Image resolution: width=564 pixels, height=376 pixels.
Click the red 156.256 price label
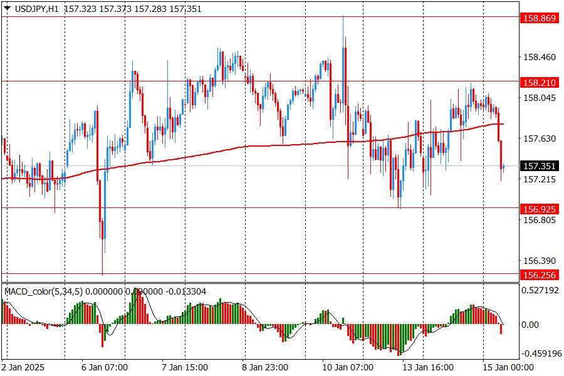(539, 274)
